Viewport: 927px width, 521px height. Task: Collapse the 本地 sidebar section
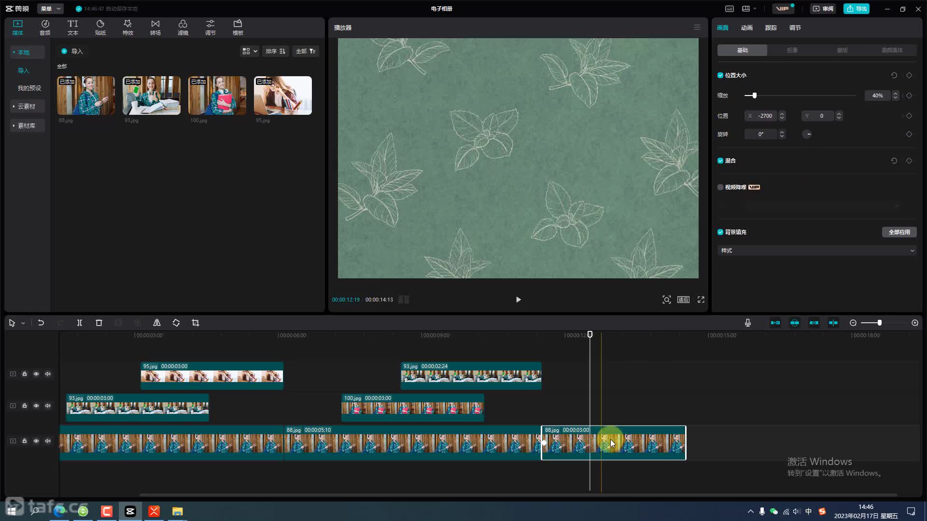click(28, 52)
